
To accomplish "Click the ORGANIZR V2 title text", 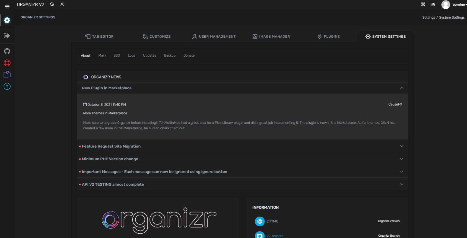I will (30, 5).
